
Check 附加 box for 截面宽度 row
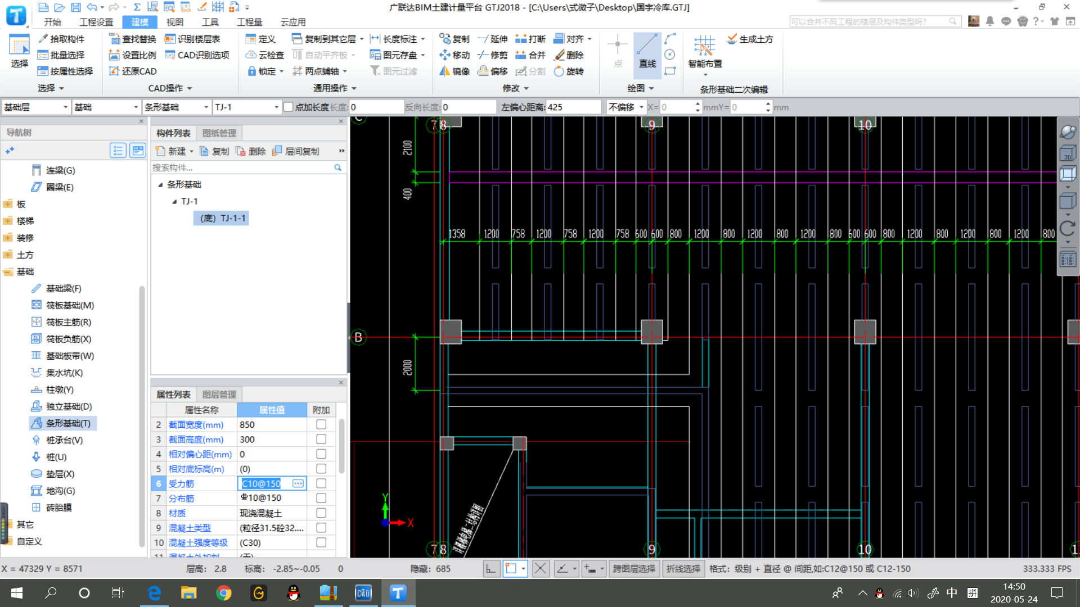pyautogui.click(x=321, y=424)
